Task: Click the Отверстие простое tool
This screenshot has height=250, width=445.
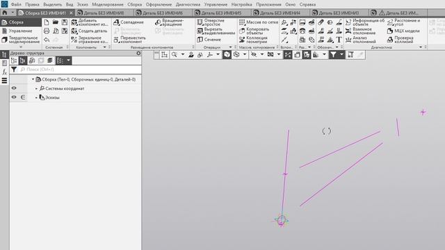Action: [211, 22]
